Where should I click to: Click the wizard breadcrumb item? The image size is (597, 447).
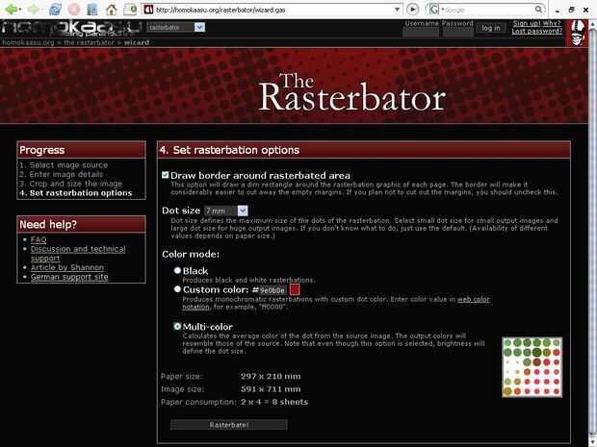point(137,42)
